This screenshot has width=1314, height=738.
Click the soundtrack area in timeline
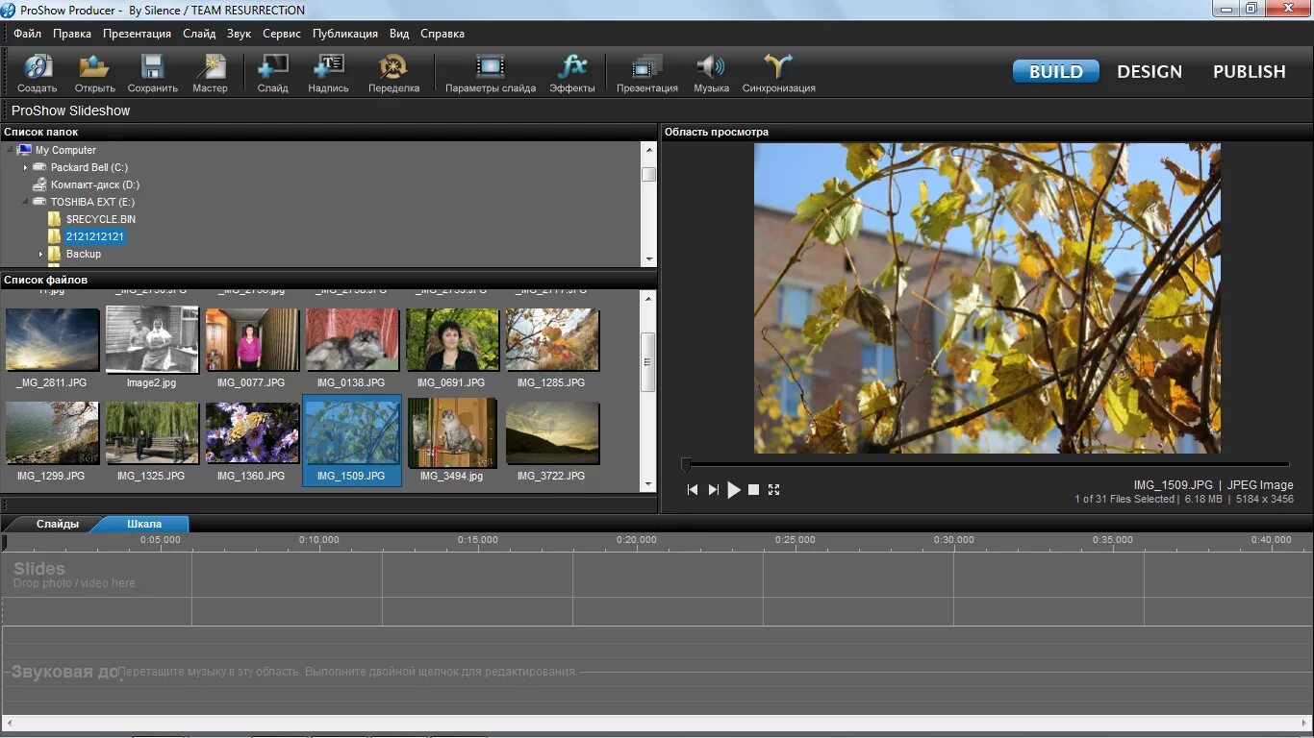657,672
